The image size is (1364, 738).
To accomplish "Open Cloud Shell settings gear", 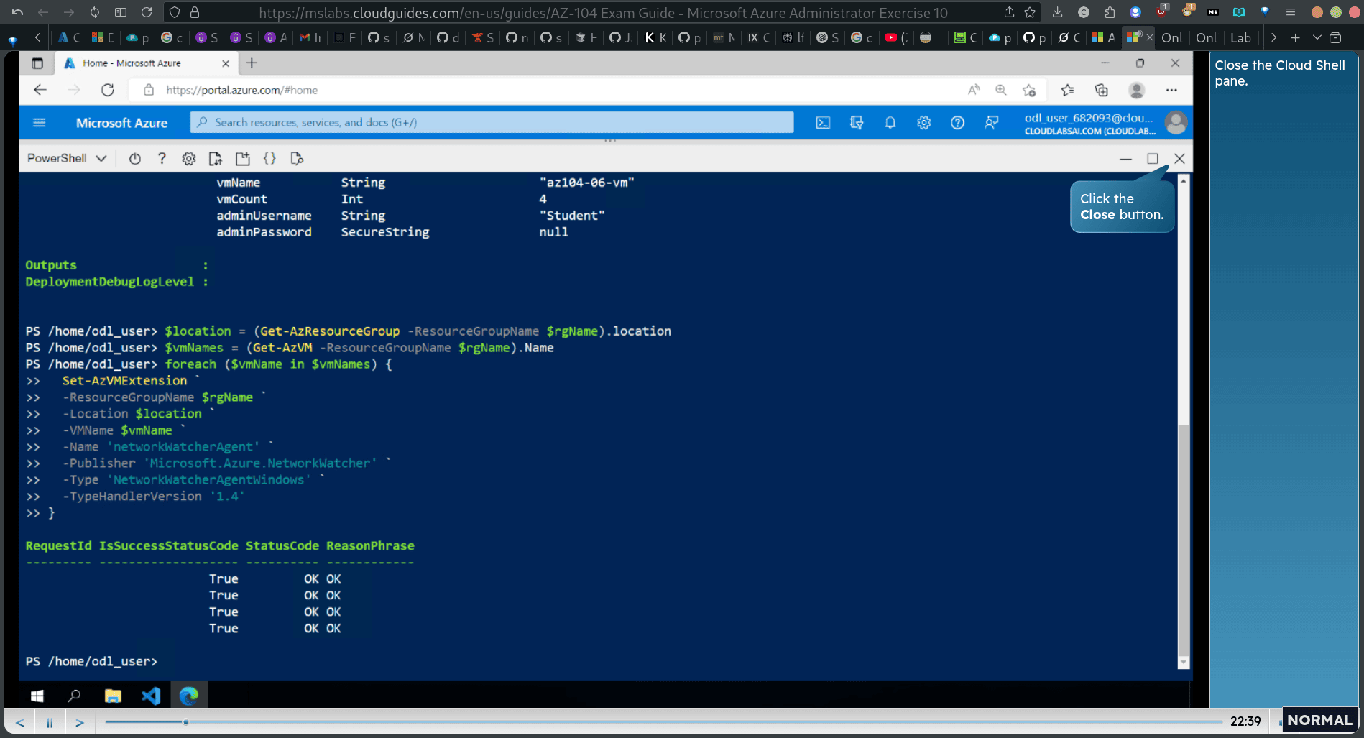I will point(188,158).
